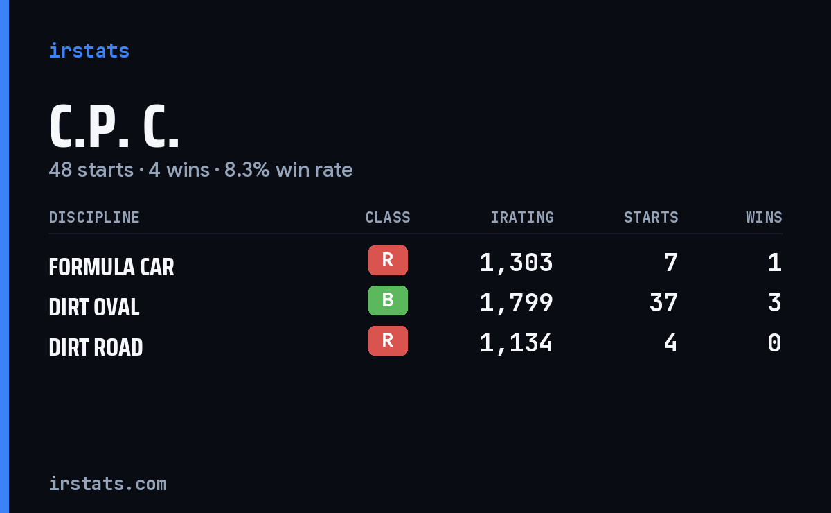Click the green B class badge for Dirt Oval
The width and height of the screenshot is (831, 513).
pos(388,301)
